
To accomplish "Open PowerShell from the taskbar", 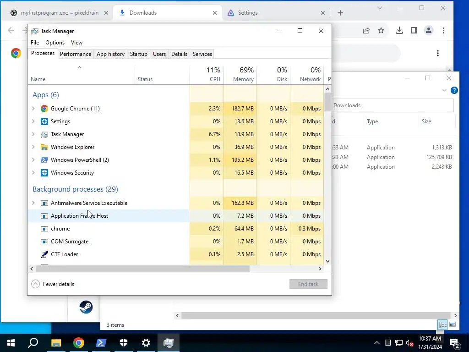I will tap(101, 343).
